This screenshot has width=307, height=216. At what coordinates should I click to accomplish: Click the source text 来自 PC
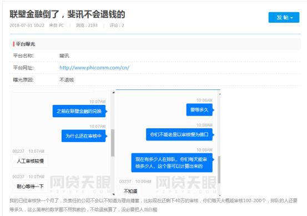click(x=57, y=25)
